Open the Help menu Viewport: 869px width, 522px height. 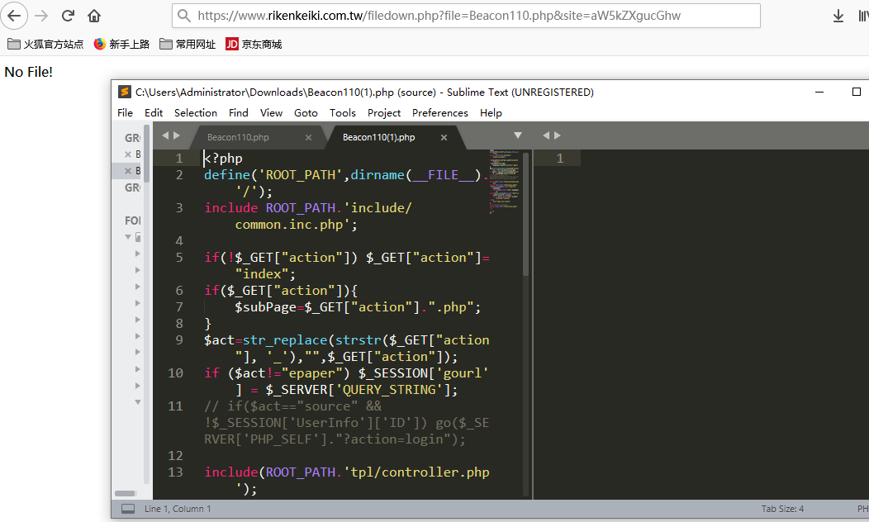[x=491, y=113]
